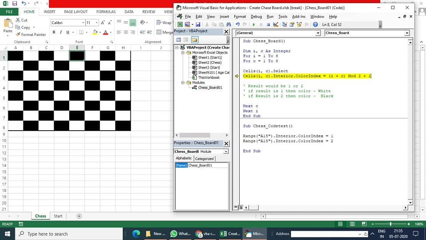This screenshot has width=426, height=240.
Task: Toggle Middle Align in Alignment group
Action: point(126,23)
